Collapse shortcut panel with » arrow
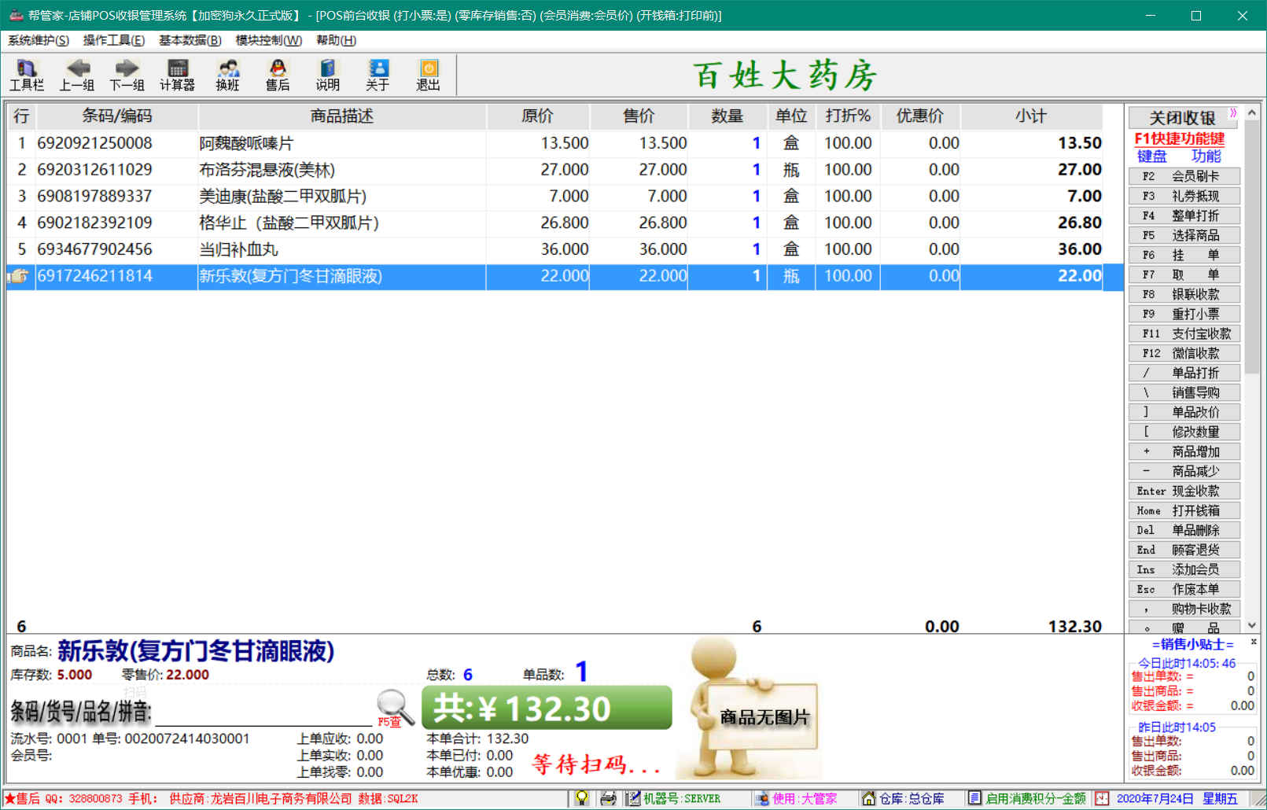 (1233, 112)
